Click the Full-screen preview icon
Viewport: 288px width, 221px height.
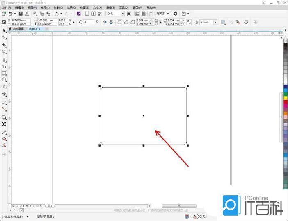[129, 14]
